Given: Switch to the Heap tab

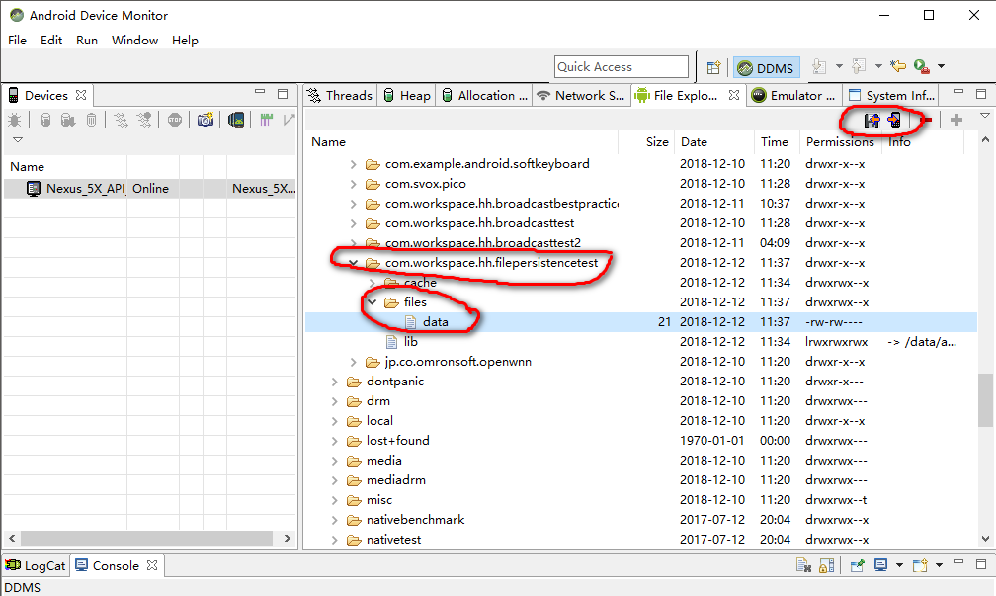Looking at the screenshot, I should point(407,95).
